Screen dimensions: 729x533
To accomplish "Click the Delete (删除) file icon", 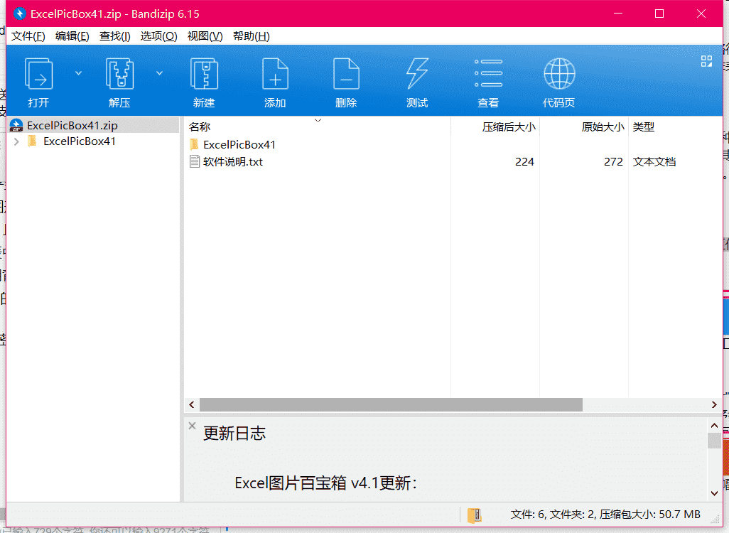I will (346, 73).
